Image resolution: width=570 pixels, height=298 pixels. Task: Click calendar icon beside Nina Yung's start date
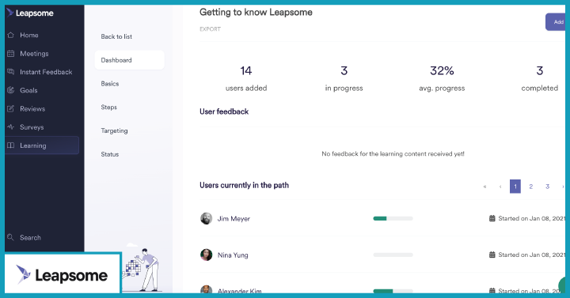pos(492,255)
